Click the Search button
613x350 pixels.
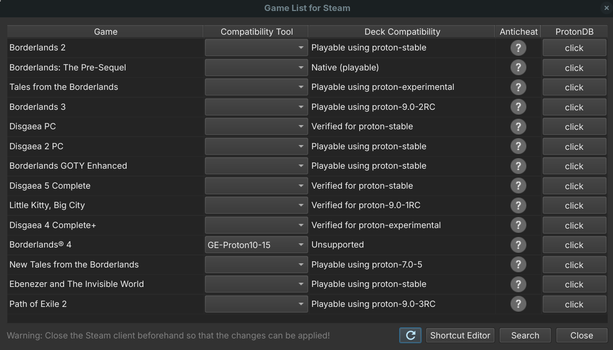click(x=525, y=335)
